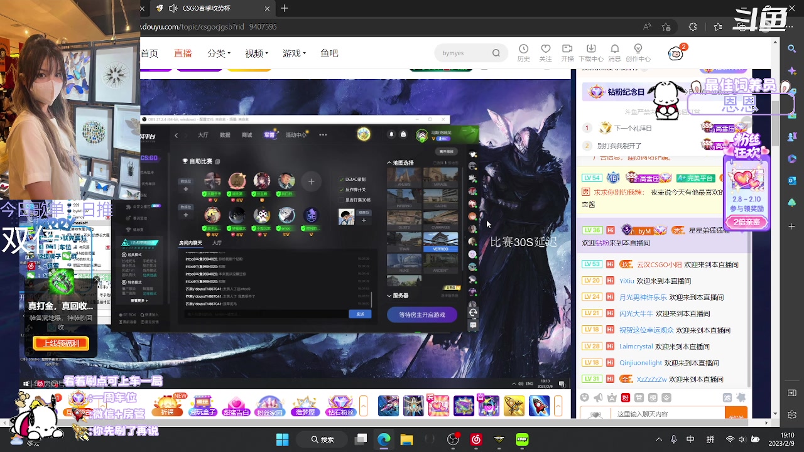Toggle DEMO录制 checkbox in game lobby
This screenshot has height=452, width=804.
pyautogui.click(x=342, y=180)
